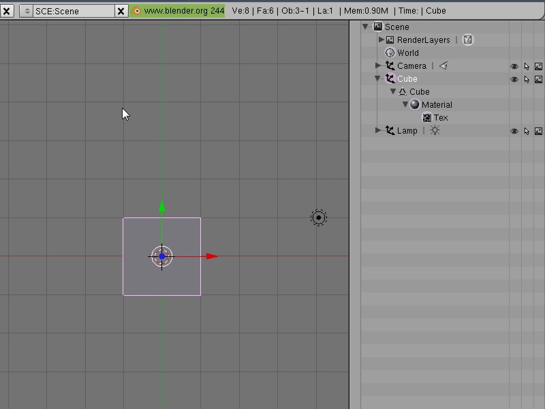Screen dimensions: 545x409
Task: Expand the Lamp tree item
Action: click(x=378, y=130)
